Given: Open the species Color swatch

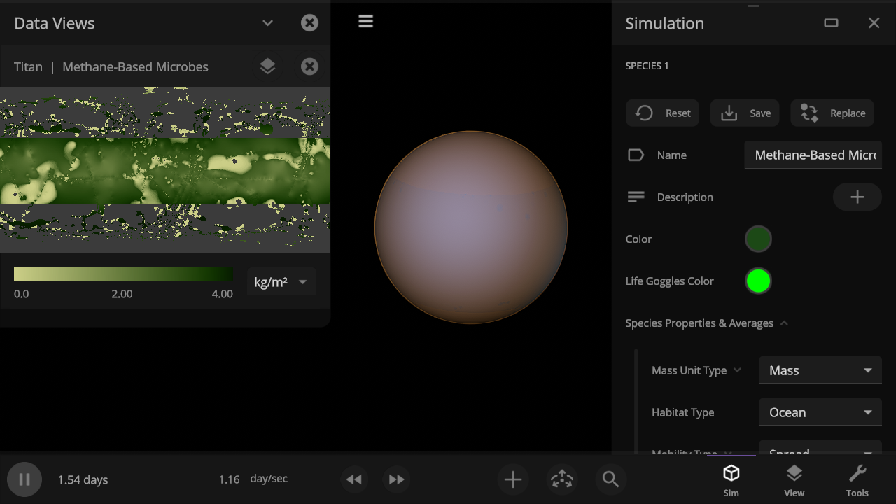Looking at the screenshot, I should click(758, 239).
